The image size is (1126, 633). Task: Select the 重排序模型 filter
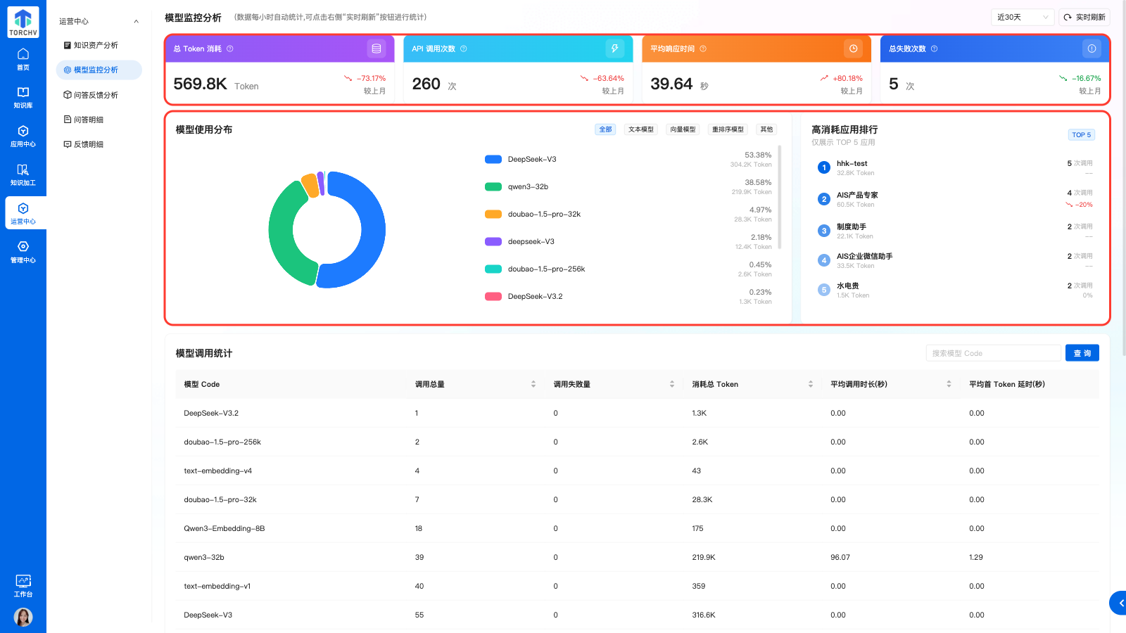727,129
